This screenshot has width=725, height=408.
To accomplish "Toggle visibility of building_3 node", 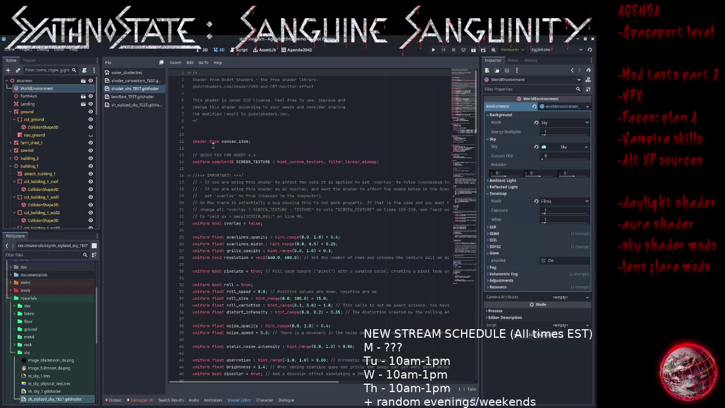I will coord(91,158).
